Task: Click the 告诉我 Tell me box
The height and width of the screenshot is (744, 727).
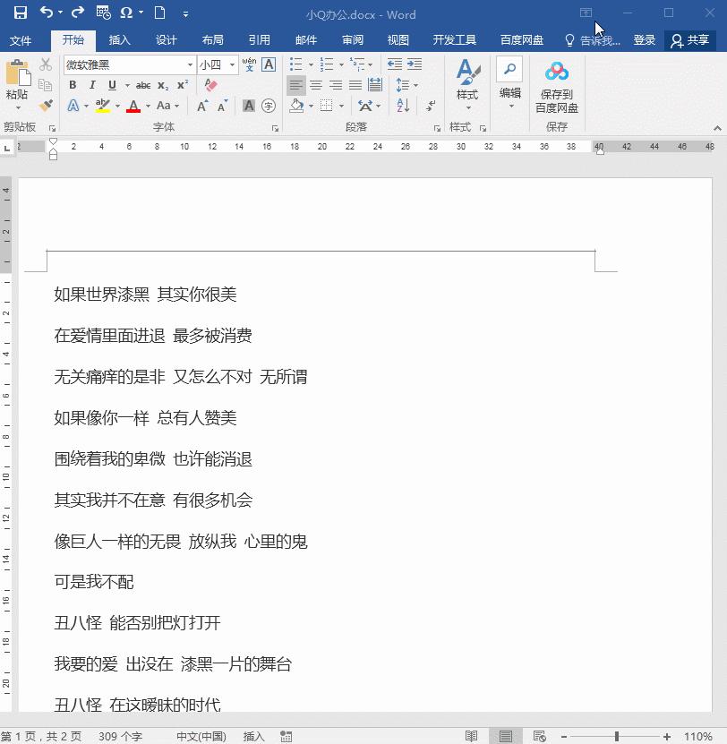Action: click(593, 40)
